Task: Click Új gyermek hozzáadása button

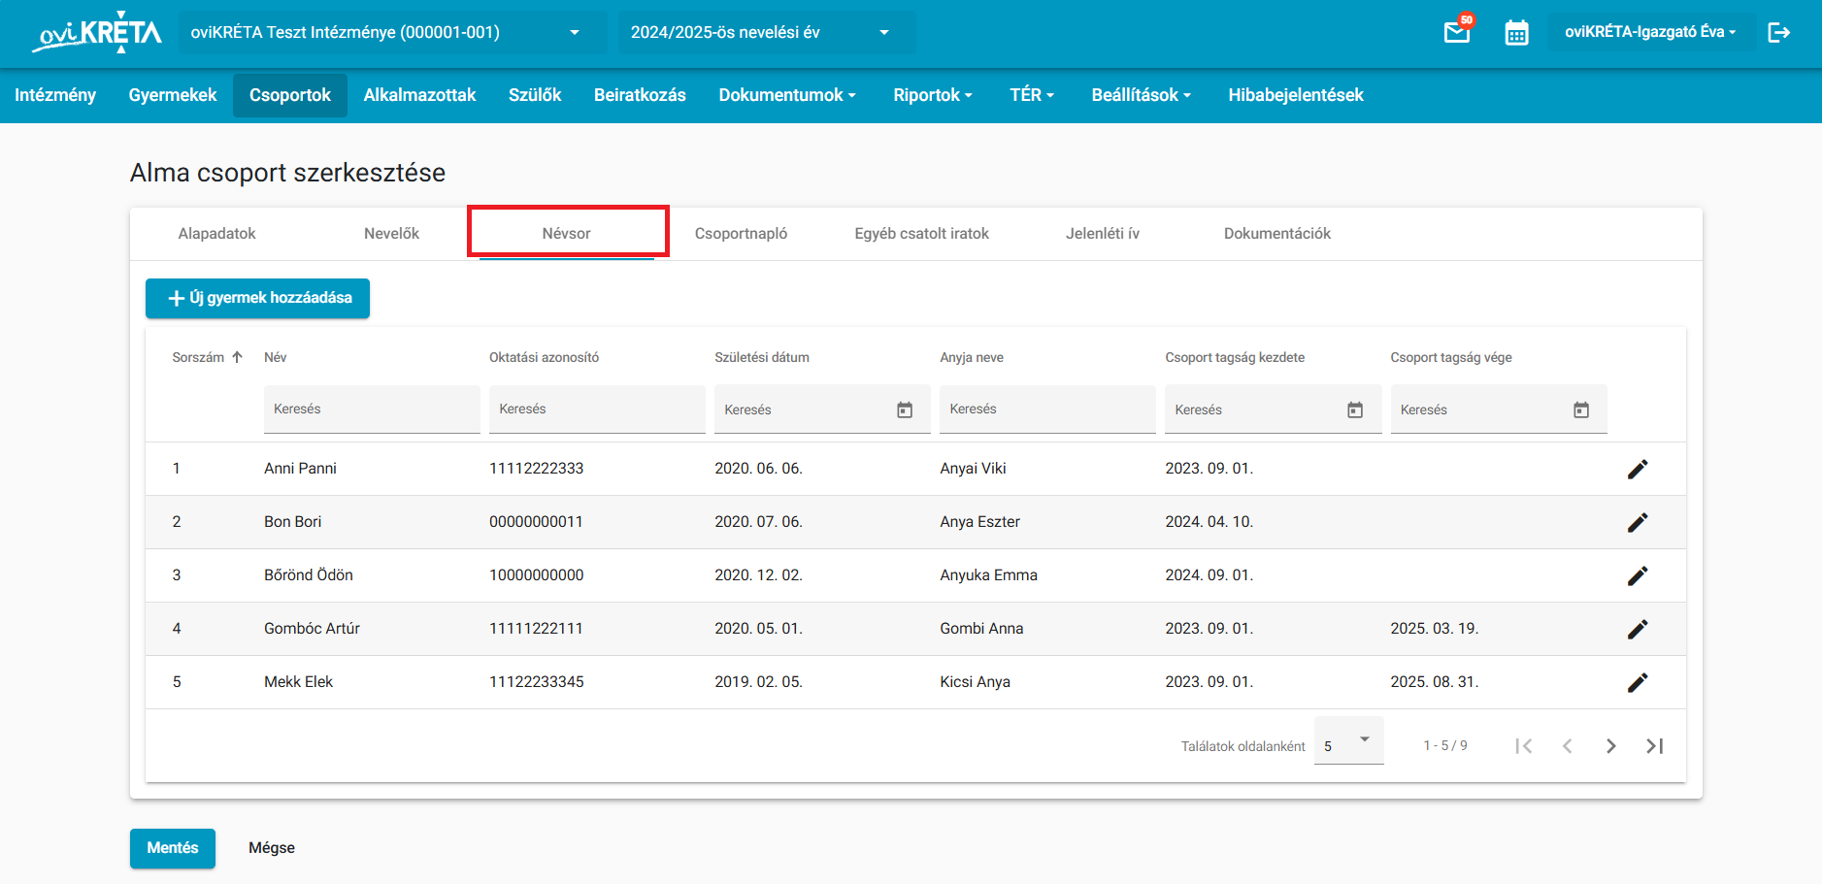Action: click(x=258, y=298)
